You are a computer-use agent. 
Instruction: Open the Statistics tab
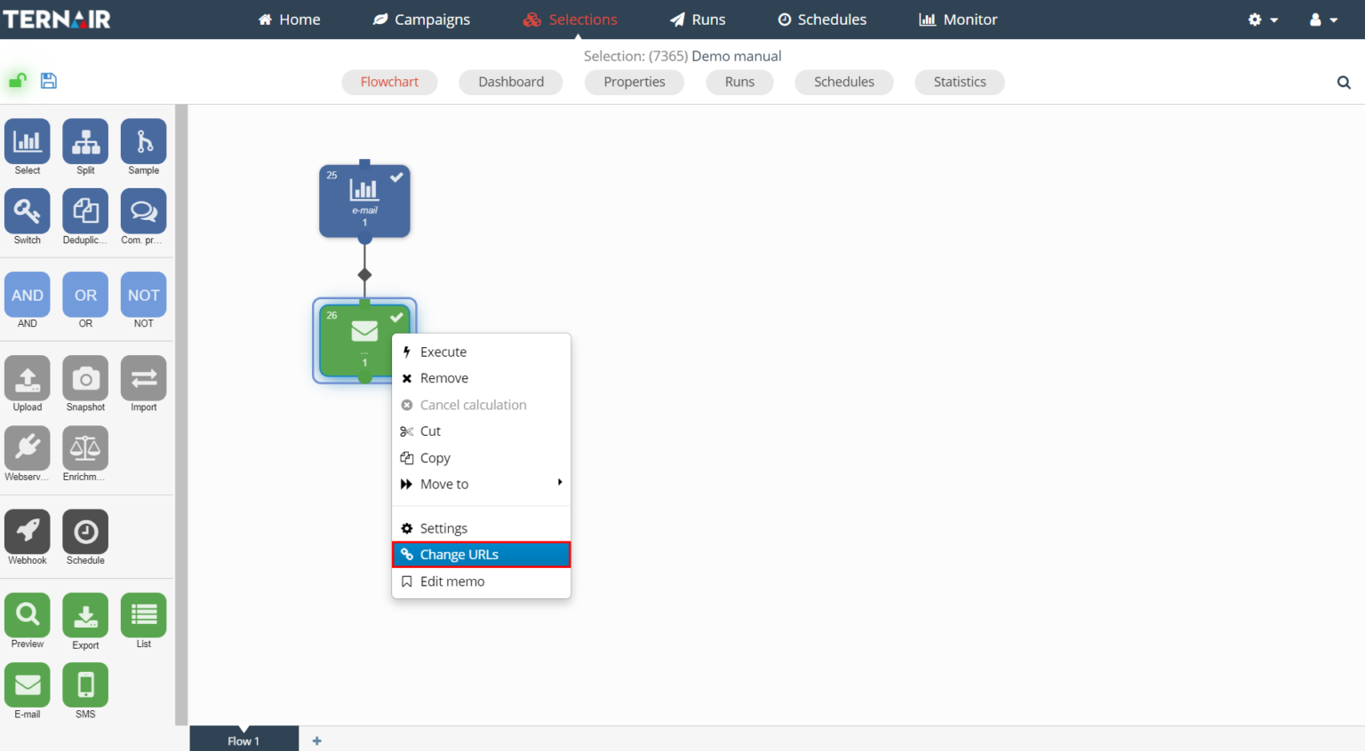point(960,82)
